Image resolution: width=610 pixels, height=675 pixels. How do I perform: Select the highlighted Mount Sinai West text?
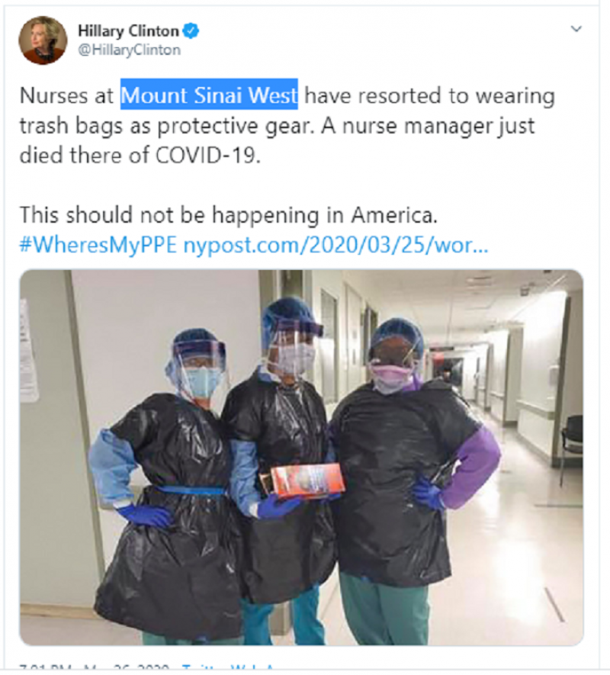(x=209, y=95)
